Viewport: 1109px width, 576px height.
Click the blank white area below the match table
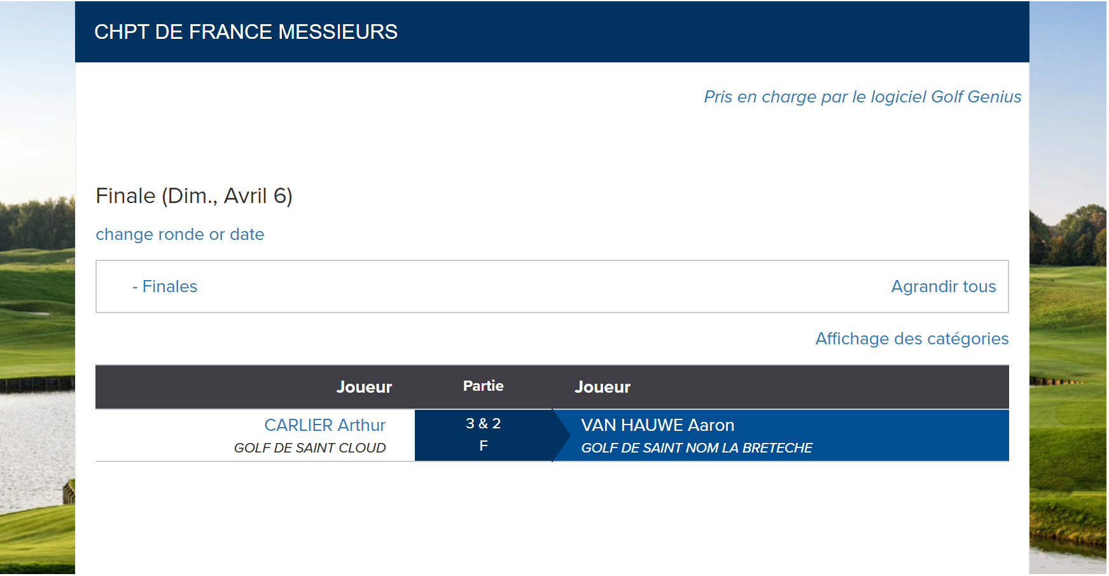pos(552,519)
